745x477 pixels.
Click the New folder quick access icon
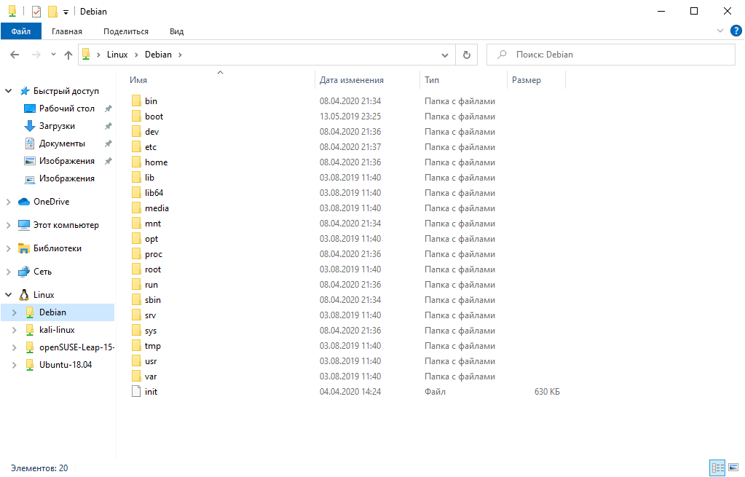pos(52,12)
